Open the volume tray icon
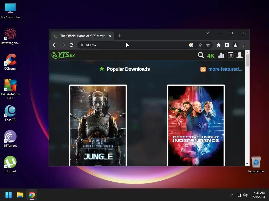The image size is (269, 201). pos(245,195)
